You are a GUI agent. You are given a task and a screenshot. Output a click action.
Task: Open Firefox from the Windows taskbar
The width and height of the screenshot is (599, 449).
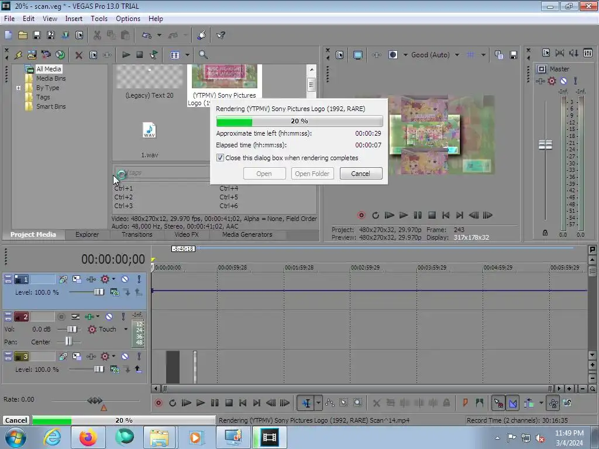pyautogui.click(x=88, y=437)
